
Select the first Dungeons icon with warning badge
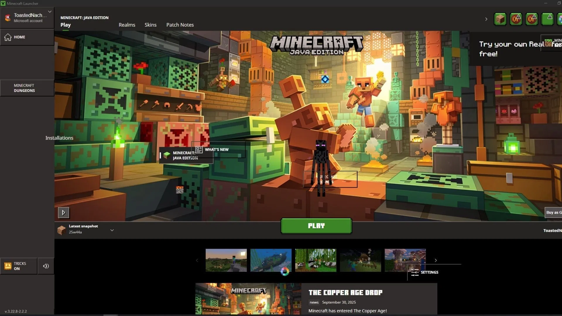516,19
